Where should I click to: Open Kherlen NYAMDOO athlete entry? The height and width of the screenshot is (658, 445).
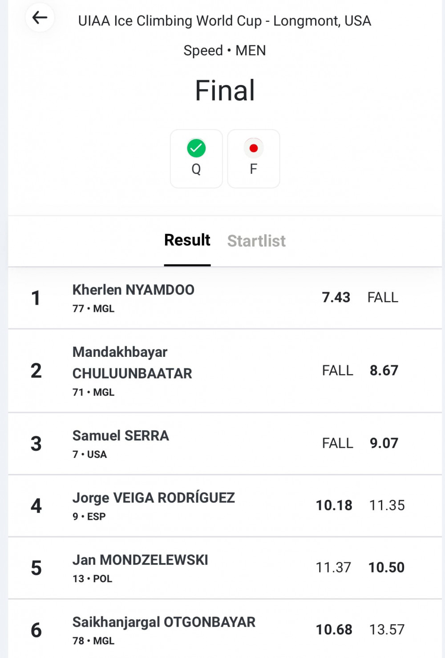(225, 298)
